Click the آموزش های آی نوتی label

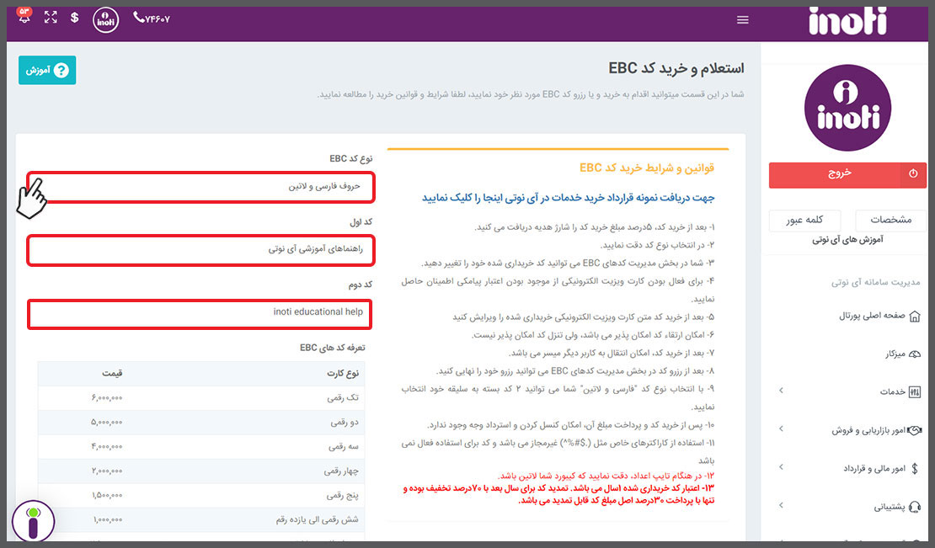pos(847,239)
